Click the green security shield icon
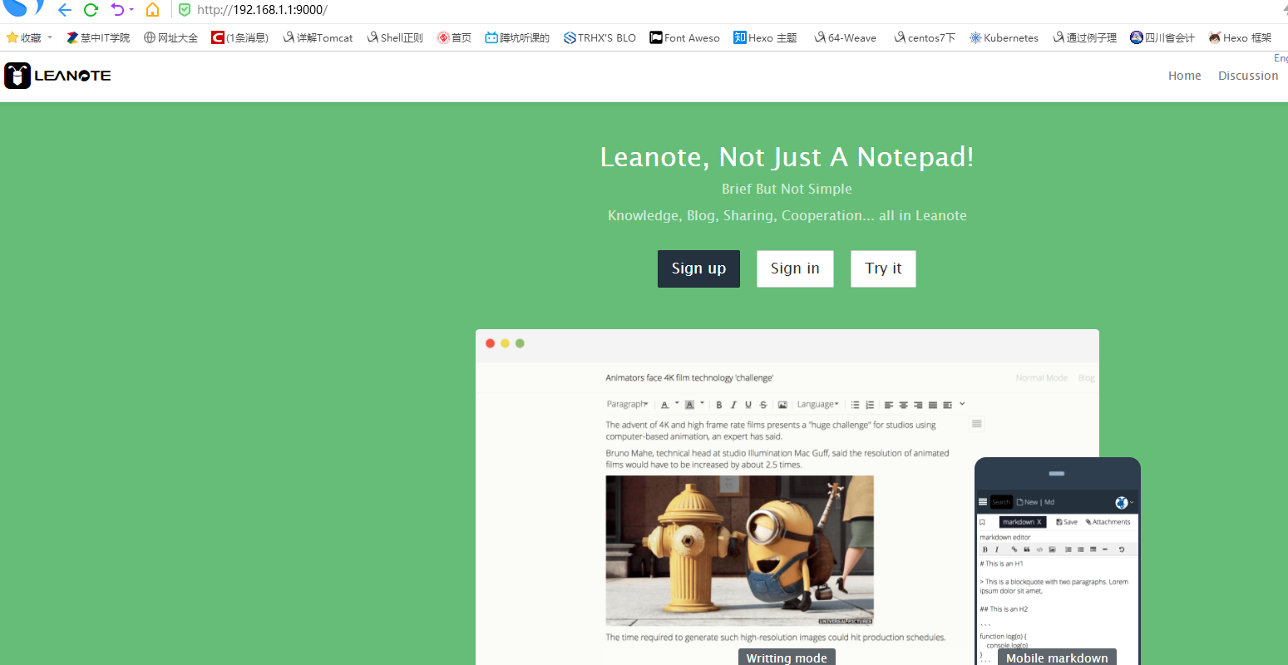 (185, 10)
